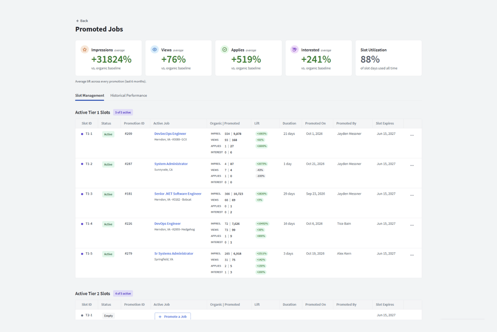The height and width of the screenshot is (332, 497).
Task: Click the Active status badge for T1-3
Action: (108, 194)
